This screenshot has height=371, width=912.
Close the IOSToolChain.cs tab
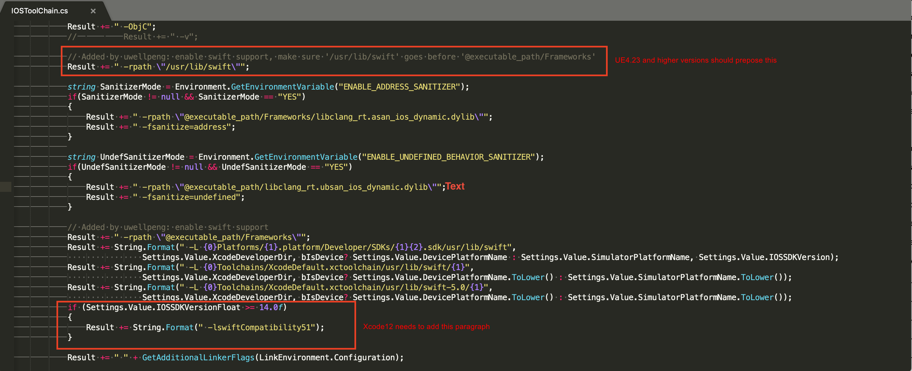click(93, 11)
